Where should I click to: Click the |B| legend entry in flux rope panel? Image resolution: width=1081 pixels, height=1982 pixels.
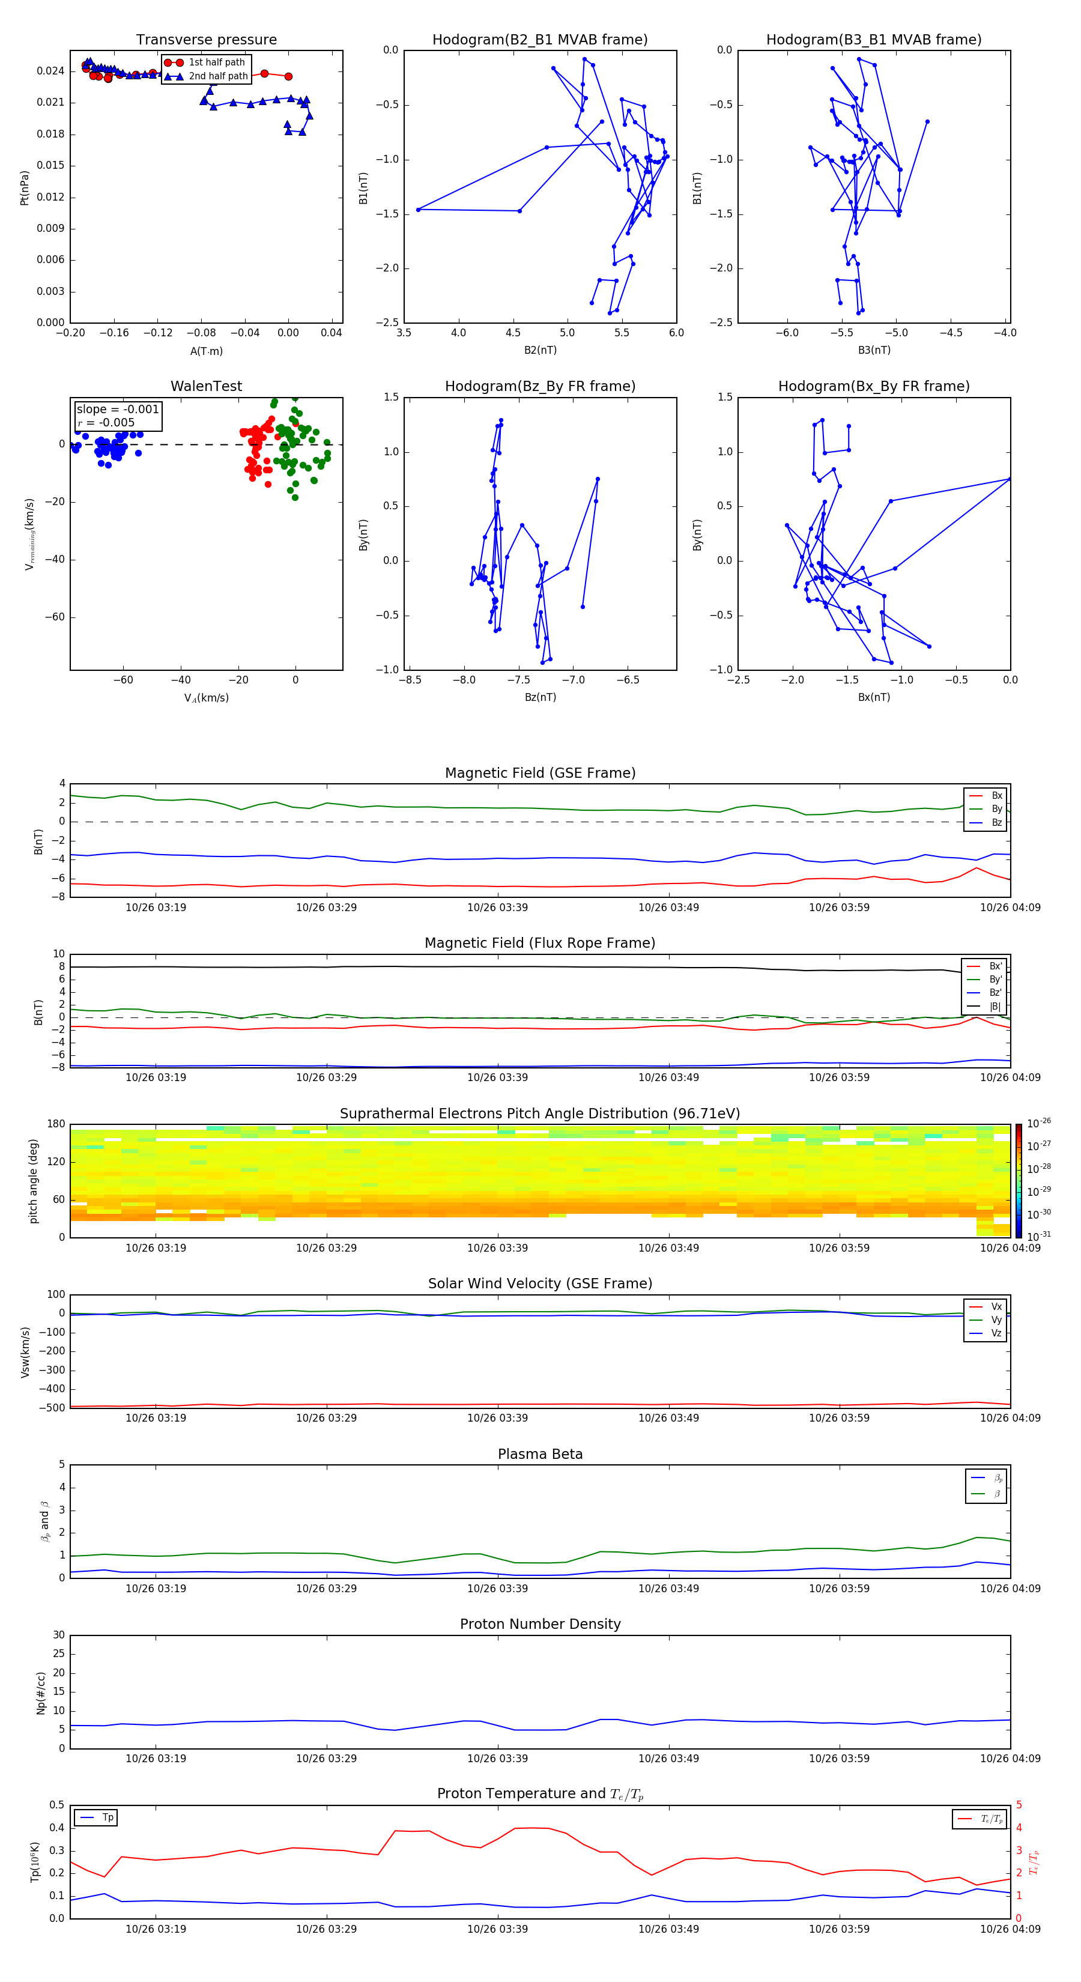pos(985,1007)
